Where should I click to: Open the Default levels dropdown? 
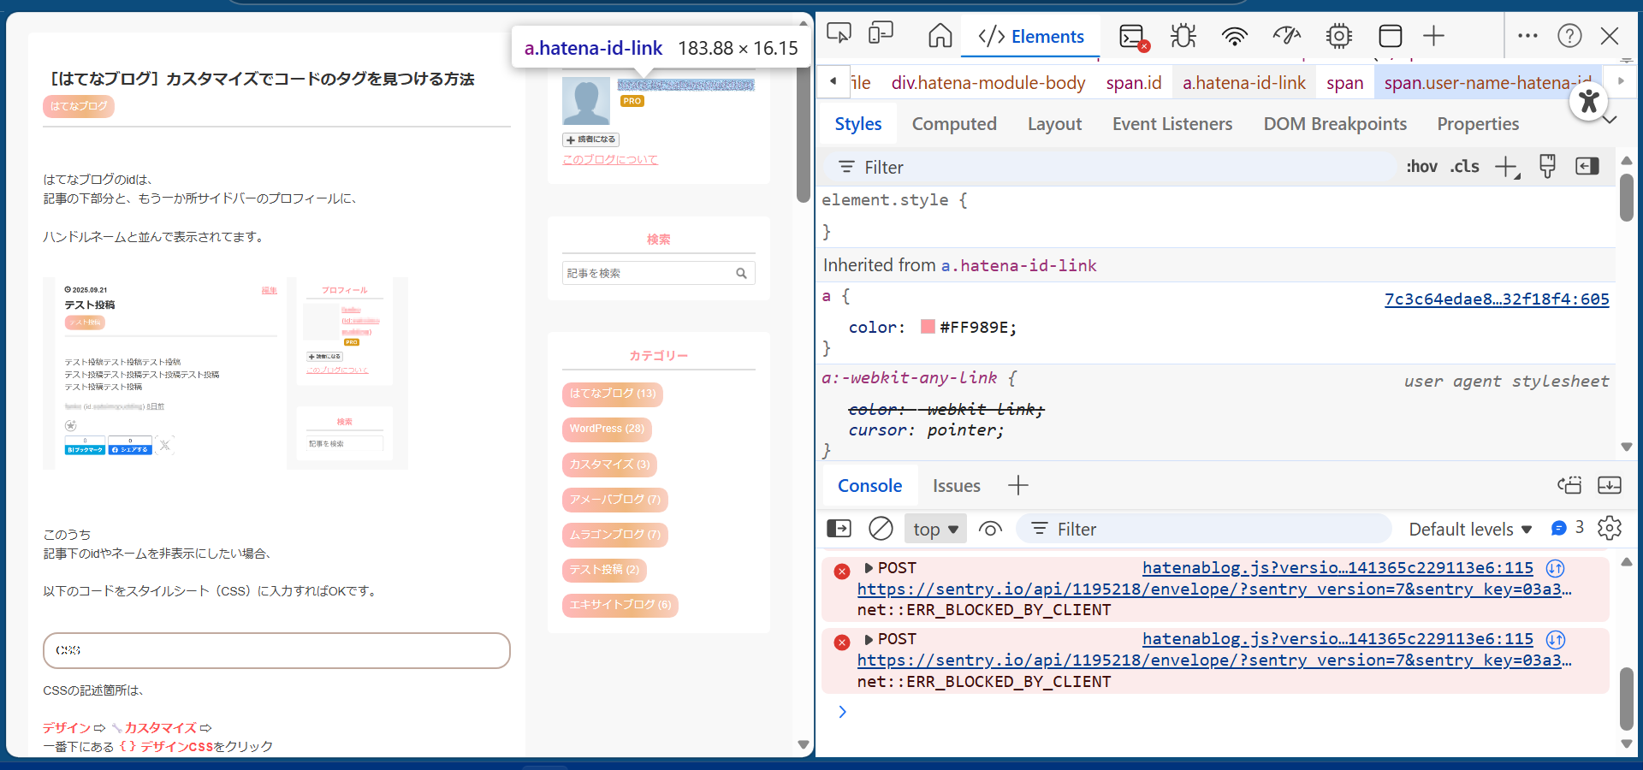tap(1469, 530)
